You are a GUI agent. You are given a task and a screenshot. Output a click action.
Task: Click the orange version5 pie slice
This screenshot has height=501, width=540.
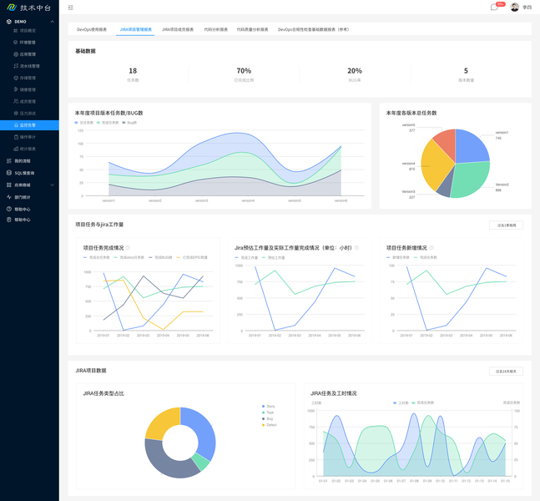pyautogui.click(x=446, y=142)
